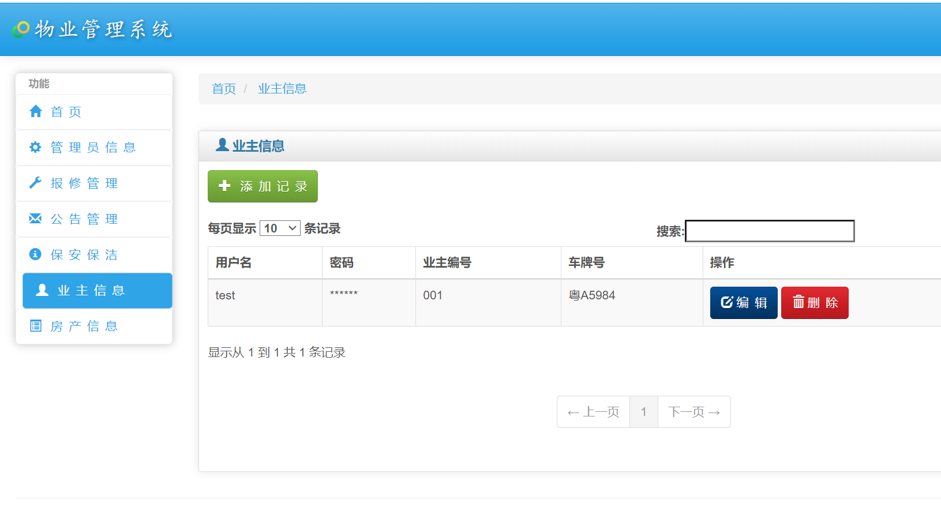
Task: Go to 下一页 in pagination
Action: tap(694, 412)
